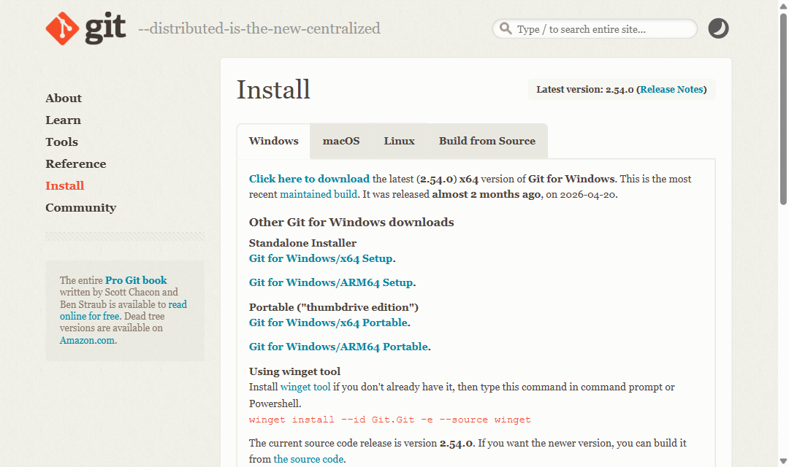Click the 'Using winget tool' subheading
Screen dimensions: 789x467
pyautogui.click(x=294, y=371)
